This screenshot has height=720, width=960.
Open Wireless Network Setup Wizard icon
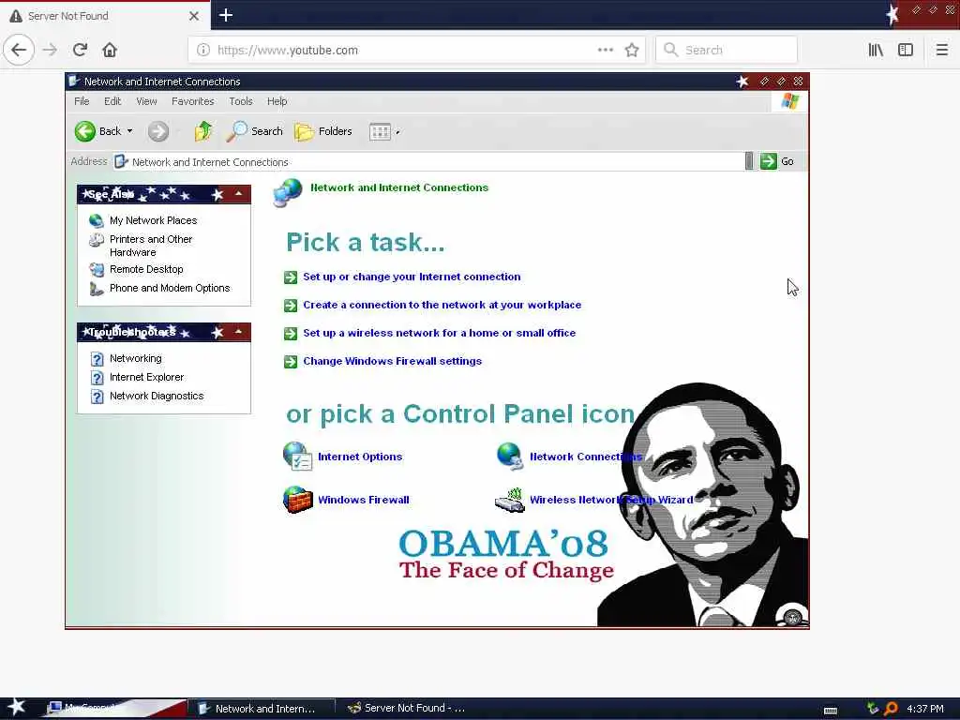[x=509, y=500]
